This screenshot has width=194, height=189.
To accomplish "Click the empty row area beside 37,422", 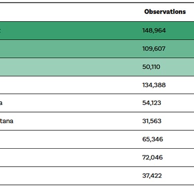I will pyautogui.click(x=69, y=176).
